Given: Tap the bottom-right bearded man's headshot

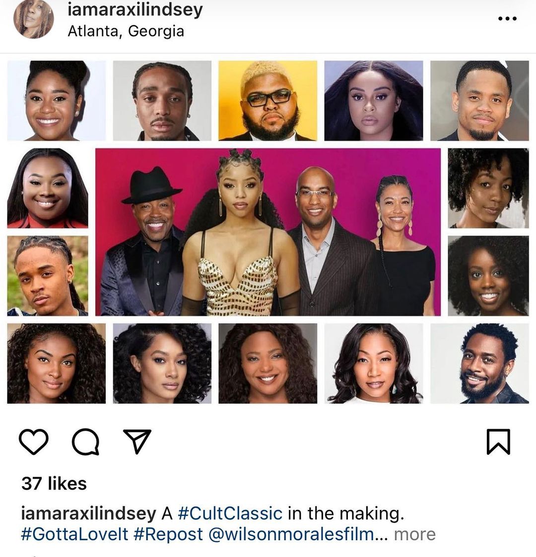Looking at the screenshot, I should click(x=479, y=364).
